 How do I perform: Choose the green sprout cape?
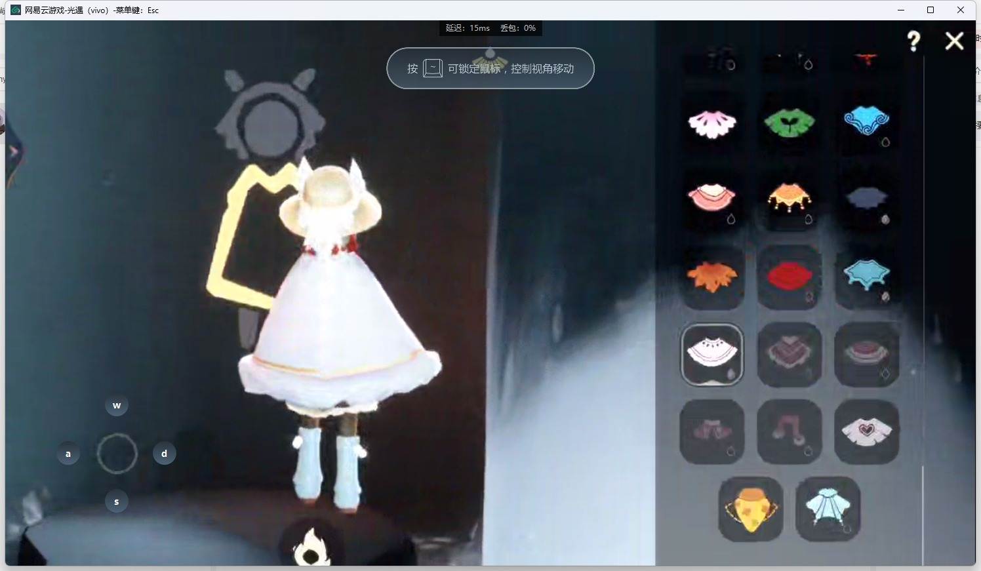point(790,123)
